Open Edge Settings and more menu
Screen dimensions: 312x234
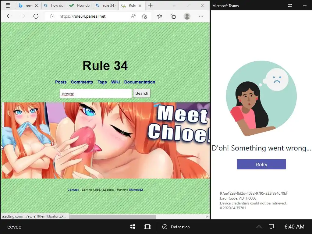[x=201, y=16]
